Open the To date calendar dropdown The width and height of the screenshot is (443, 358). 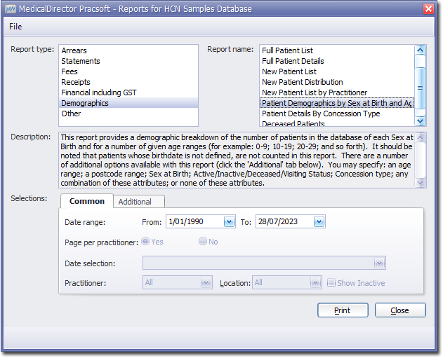click(x=319, y=222)
